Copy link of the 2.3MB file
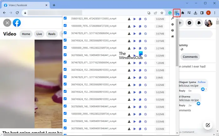Viewport: 219px width, 136px height. [140, 26]
